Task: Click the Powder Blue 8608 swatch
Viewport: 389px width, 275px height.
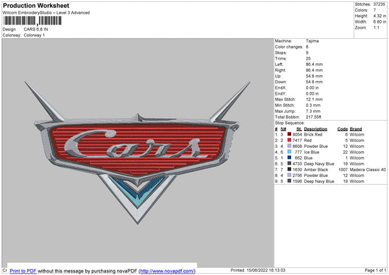Action: 290,147
